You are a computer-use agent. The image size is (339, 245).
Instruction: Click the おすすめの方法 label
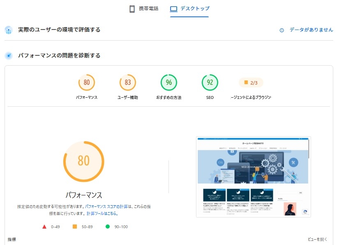tap(169, 98)
